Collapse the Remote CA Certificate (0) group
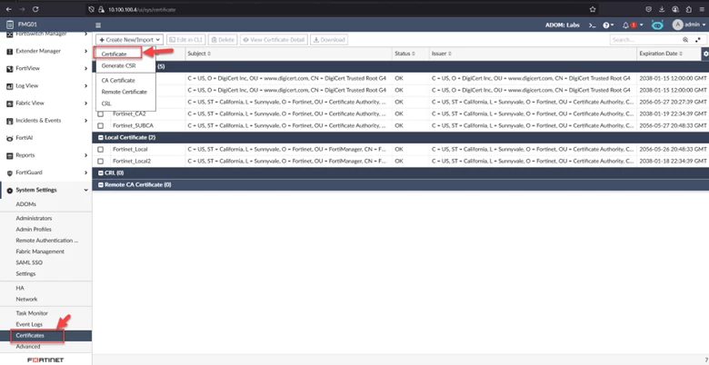Viewport: 709px width, 365px height. tap(101, 184)
